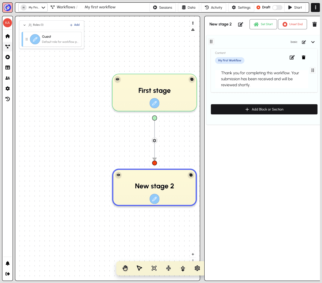Click the users icon in sidebar
The image size is (322, 283).
(x=8, y=78)
